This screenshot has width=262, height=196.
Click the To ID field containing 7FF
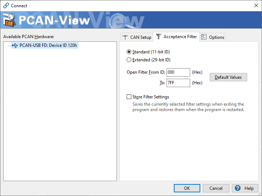tap(178, 83)
